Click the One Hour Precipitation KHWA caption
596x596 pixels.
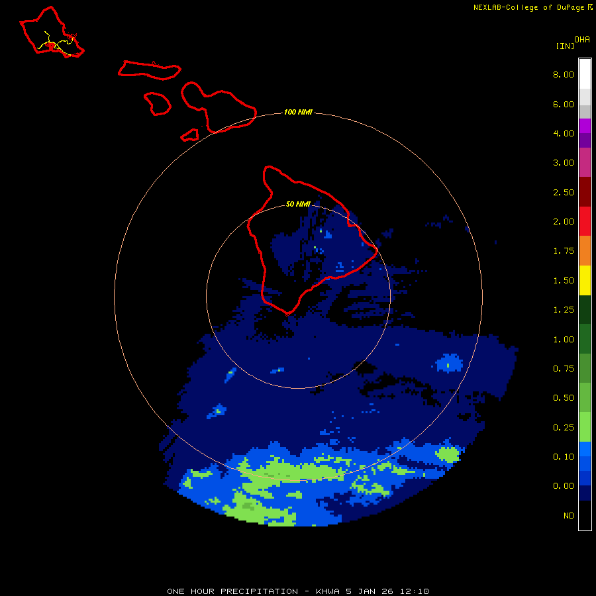click(298, 591)
